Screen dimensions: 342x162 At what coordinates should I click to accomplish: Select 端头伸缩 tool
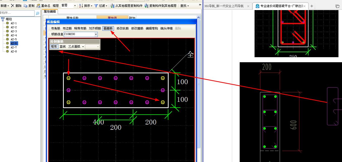[167, 28]
